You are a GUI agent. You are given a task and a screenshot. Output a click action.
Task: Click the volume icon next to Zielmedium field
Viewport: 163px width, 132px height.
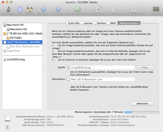(x=68, y=79)
